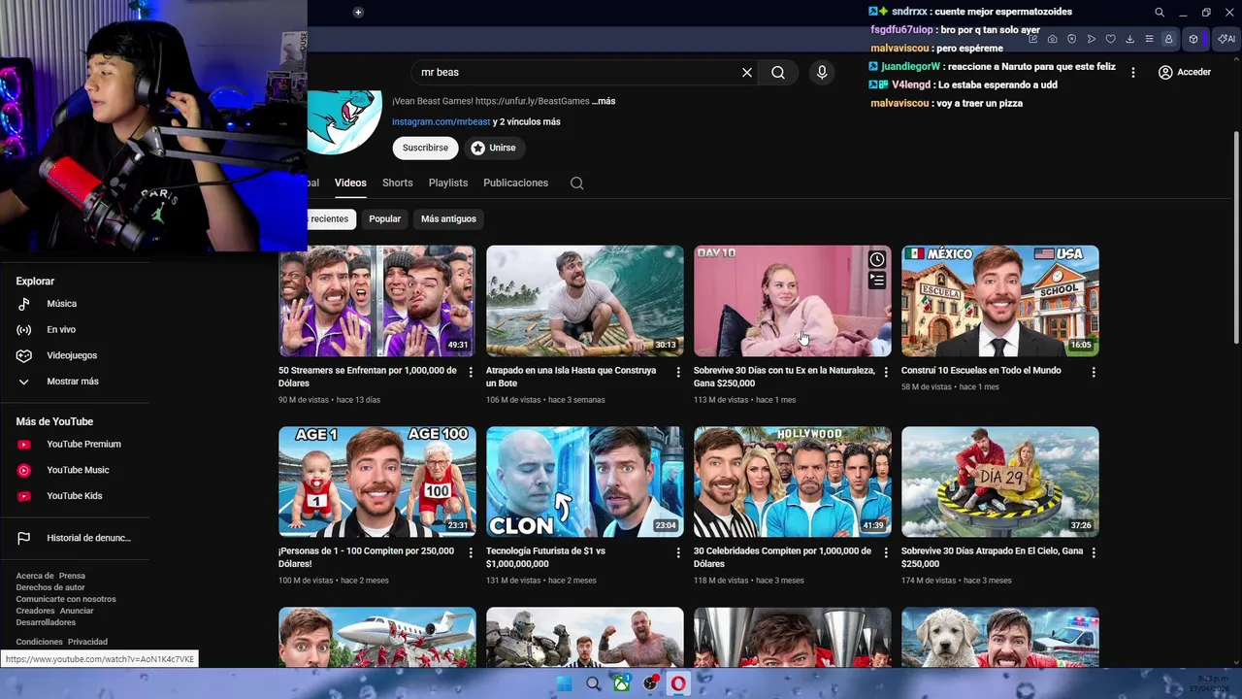
Task: Open browser downloads icon
Action: point(1130,39)
